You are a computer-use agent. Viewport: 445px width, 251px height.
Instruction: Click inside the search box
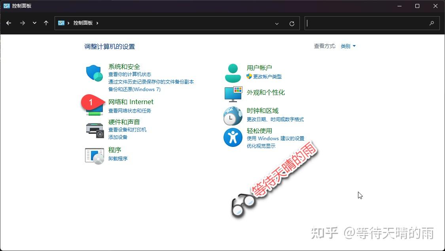coord(372,23)
